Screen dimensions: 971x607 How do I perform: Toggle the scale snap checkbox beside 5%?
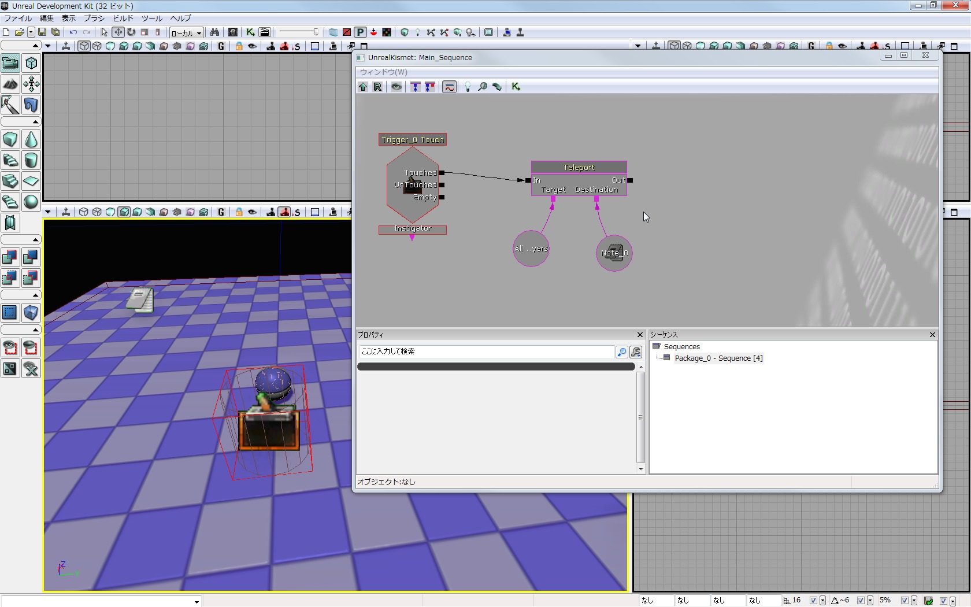click(x=905, y=601)
